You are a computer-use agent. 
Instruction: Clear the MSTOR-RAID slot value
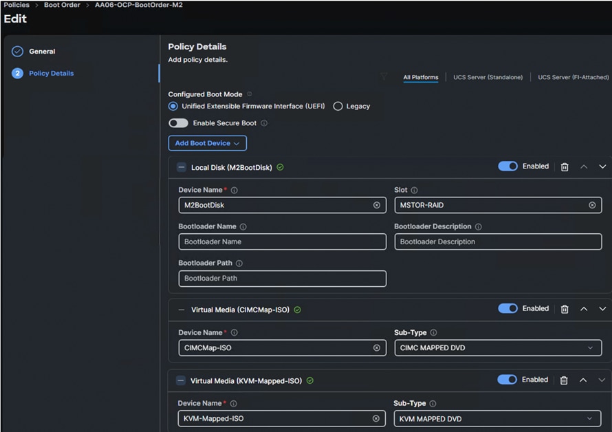point(591,204)
